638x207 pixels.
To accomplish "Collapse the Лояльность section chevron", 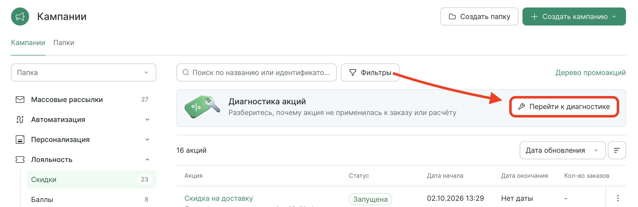I will pos(147,159).
